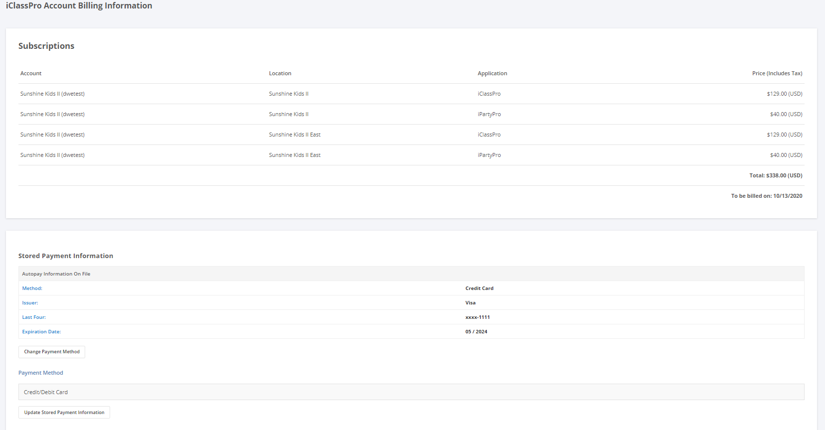Select the Credit Card method value

(x=479, y=288)
